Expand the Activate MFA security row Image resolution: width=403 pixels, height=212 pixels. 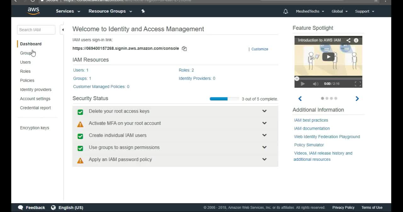click(x=264, y=123)
